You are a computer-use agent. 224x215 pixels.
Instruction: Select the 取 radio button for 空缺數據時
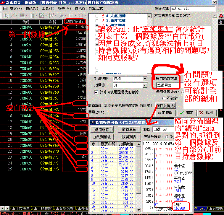[167, 137]
